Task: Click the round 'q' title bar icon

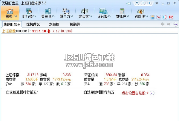Action: pyautogui.click(x=149, y=3)
